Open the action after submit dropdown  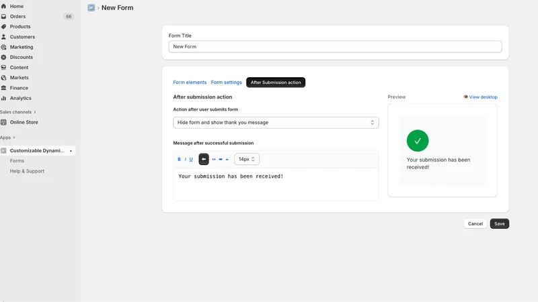[276, 123]
